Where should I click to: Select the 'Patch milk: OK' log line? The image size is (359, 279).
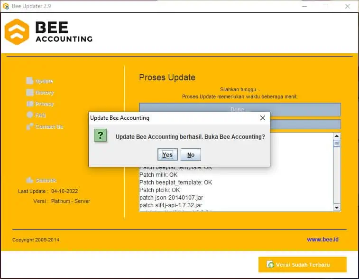(x=158, y=175)
